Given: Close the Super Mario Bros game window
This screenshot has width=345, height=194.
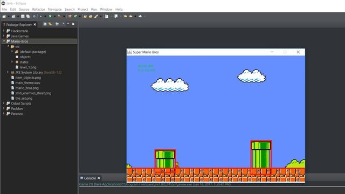Looking at the screenshot, I should click(x=298, y=52).
